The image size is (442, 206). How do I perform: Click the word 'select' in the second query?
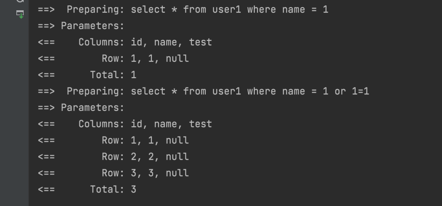148,92
